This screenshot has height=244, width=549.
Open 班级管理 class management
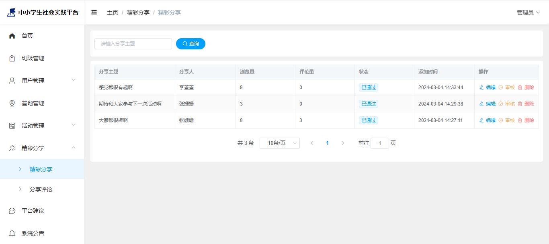(x=33, y=58)
